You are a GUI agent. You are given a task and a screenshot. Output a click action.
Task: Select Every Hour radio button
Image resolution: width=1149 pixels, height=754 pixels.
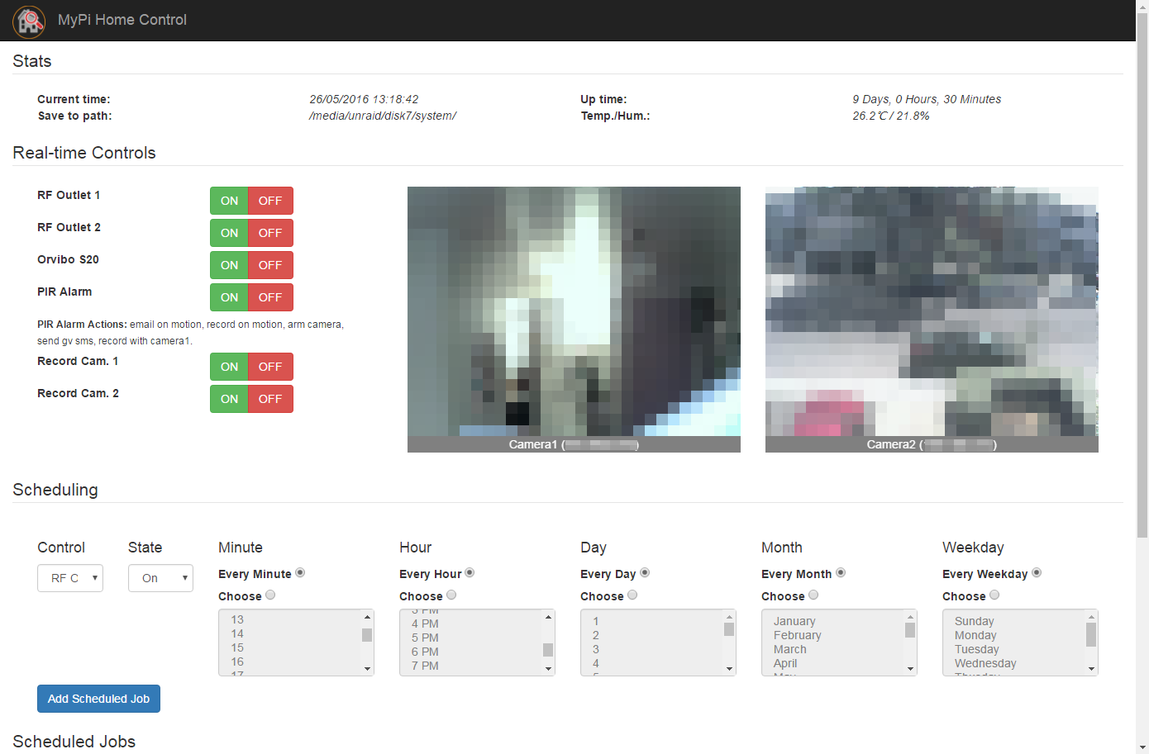pos(470,573)
